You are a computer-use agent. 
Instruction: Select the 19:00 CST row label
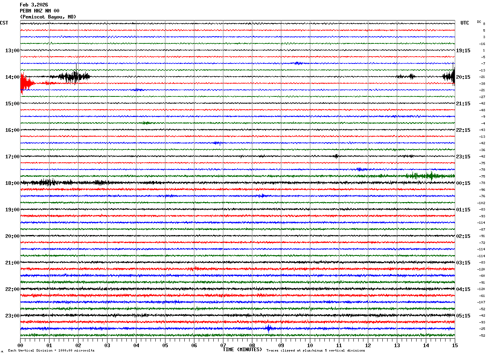(x=12, y=210)
